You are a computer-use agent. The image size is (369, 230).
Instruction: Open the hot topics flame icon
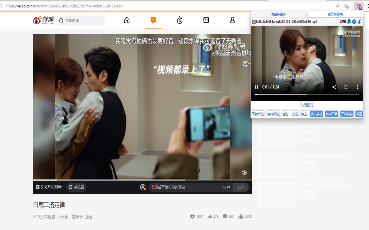[x=180, y=20]
